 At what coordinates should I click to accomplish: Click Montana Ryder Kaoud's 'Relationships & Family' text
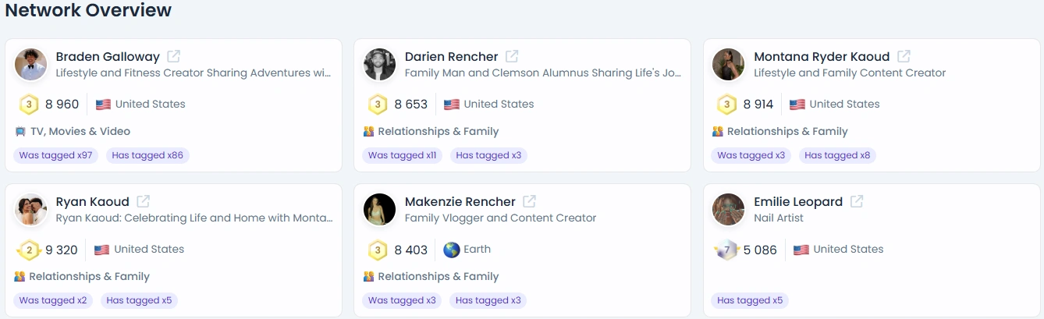pos(787,132)
